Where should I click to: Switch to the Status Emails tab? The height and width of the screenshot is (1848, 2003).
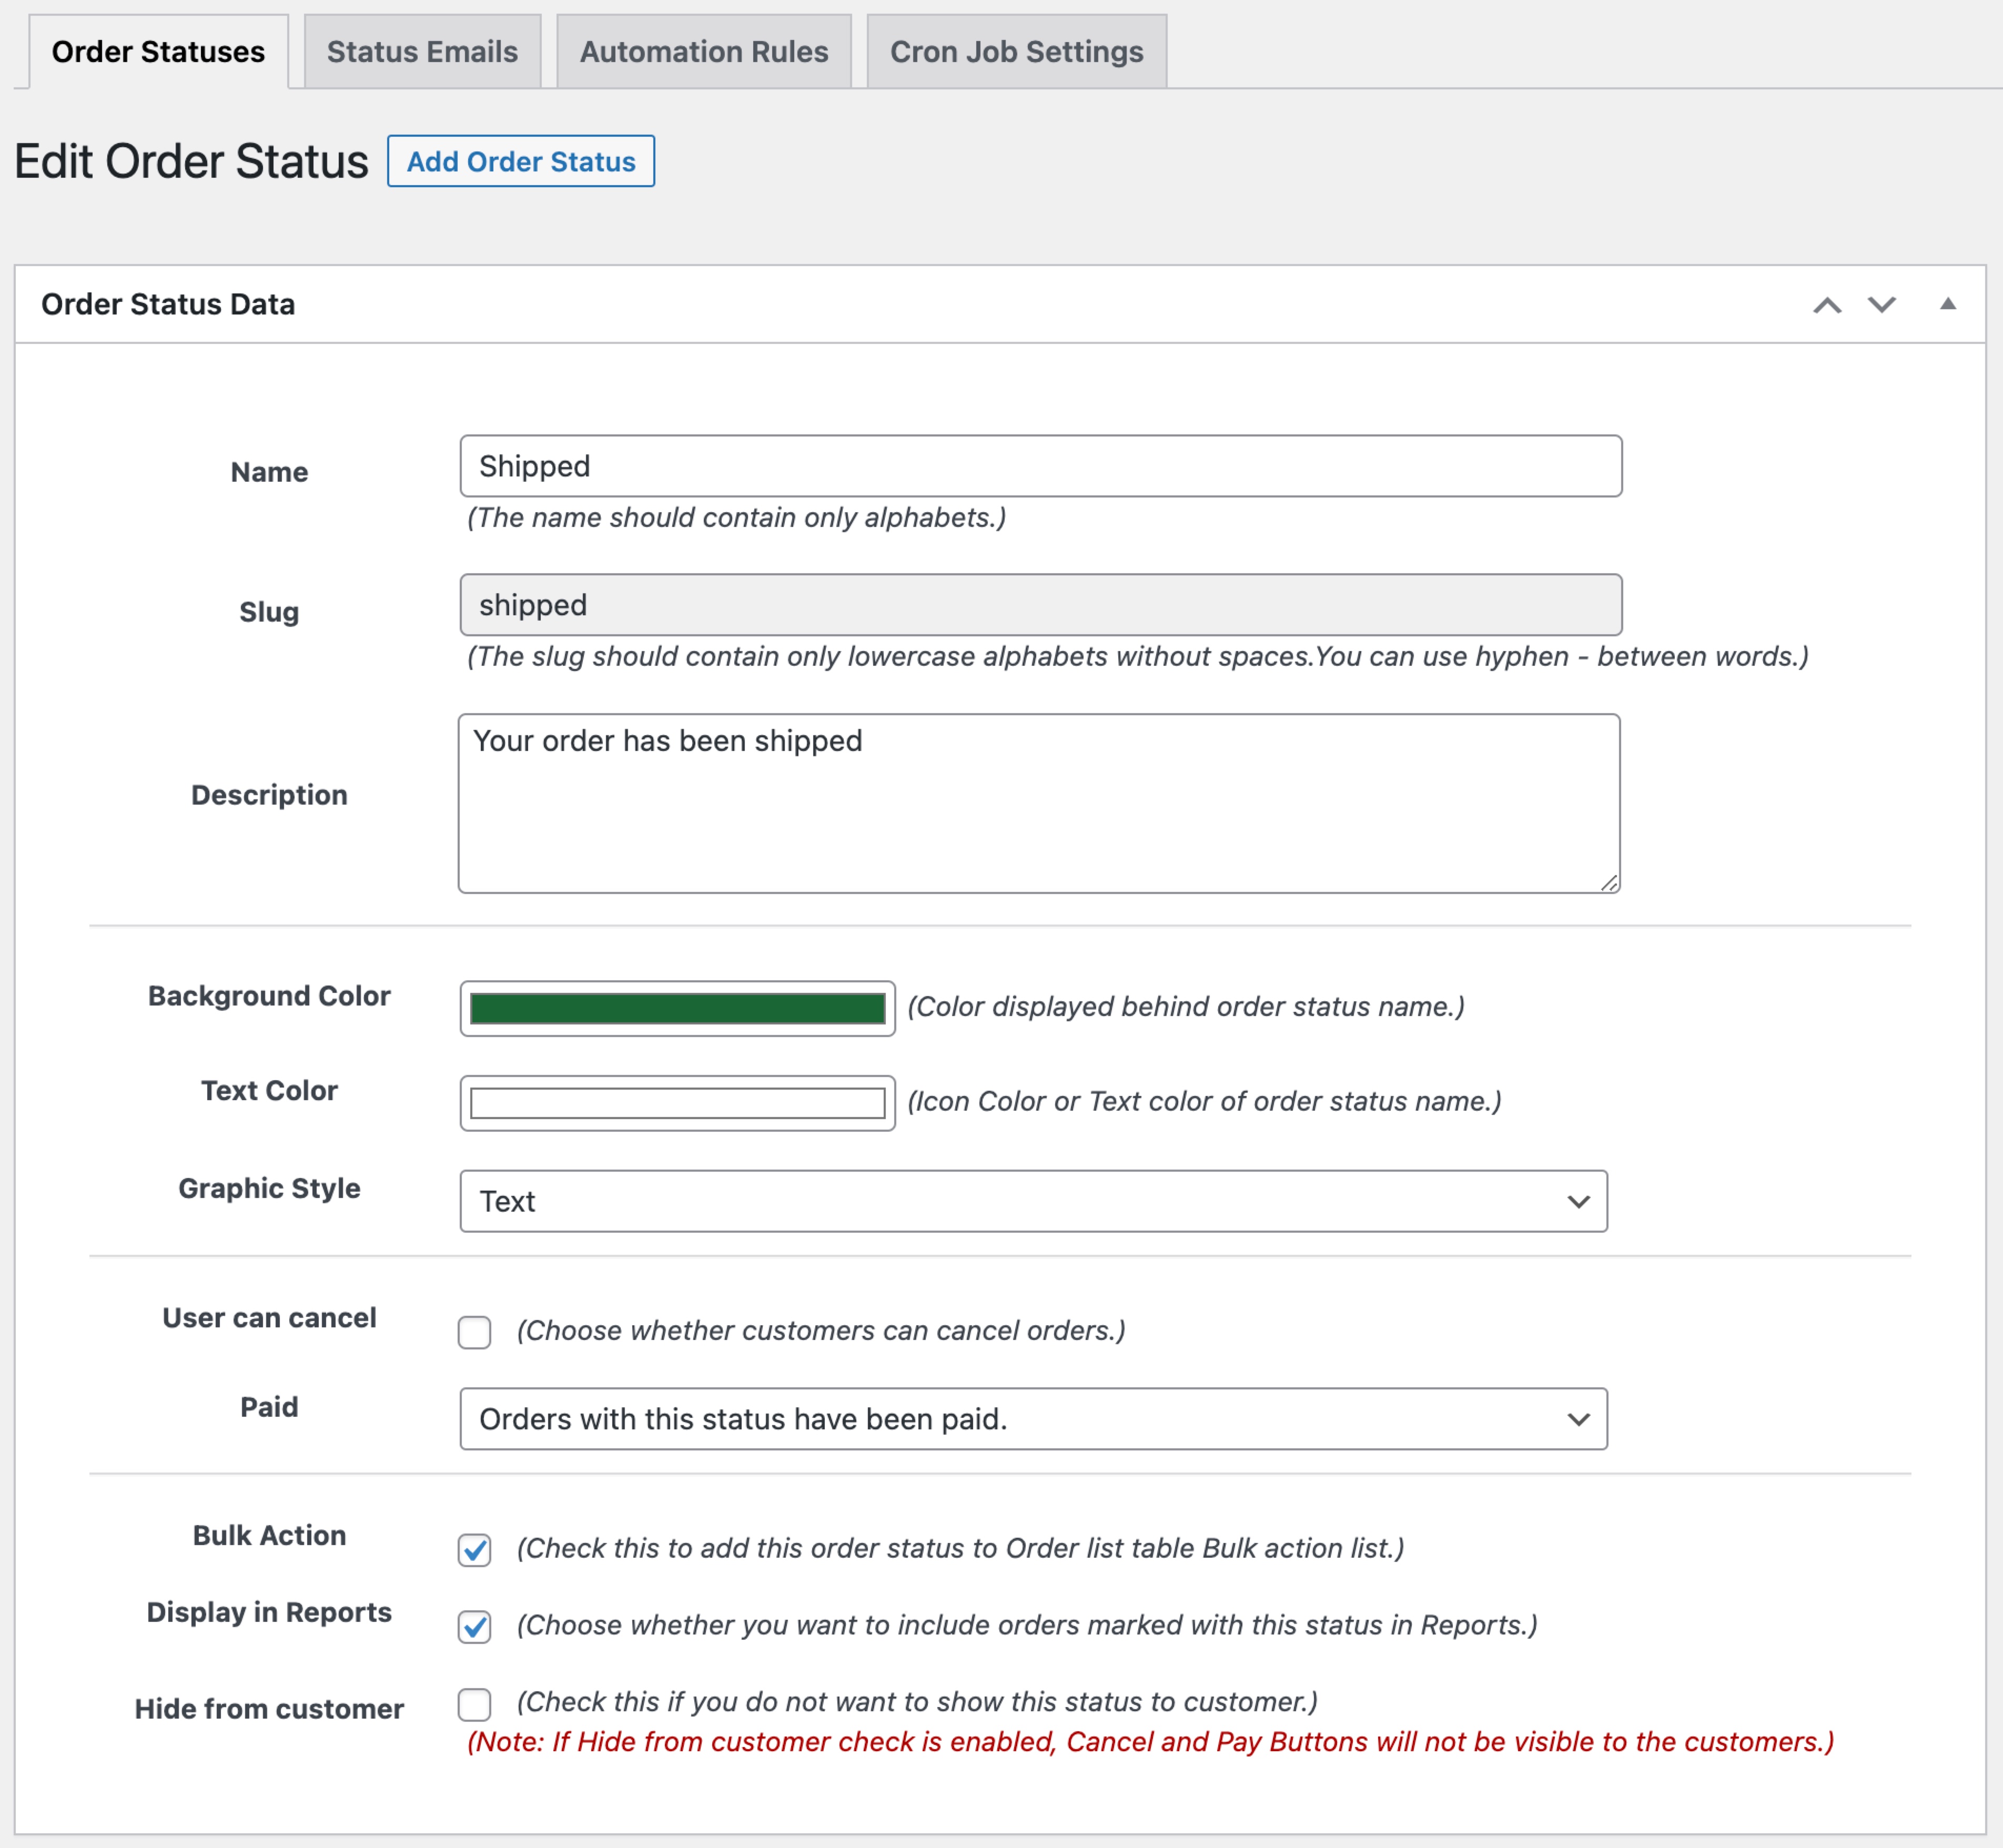coord(421,51)
